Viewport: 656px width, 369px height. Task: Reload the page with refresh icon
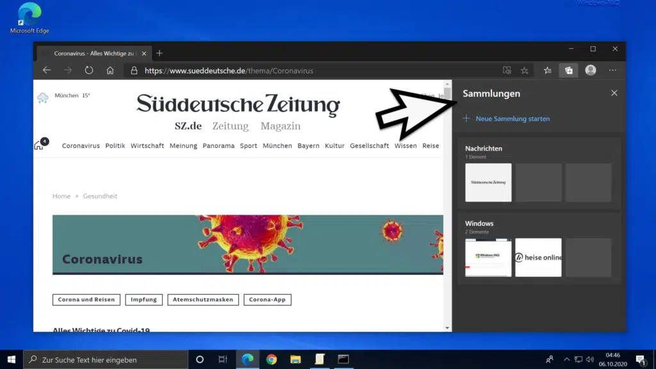coord(88,70)
